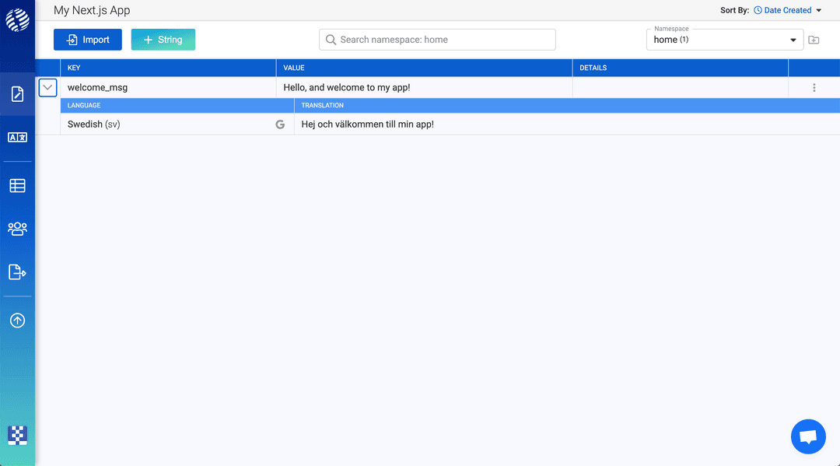This screenshot has width=840, height=466.
Task: Click the Google Translate icon on the Swedish row
Action: [280, 124]
